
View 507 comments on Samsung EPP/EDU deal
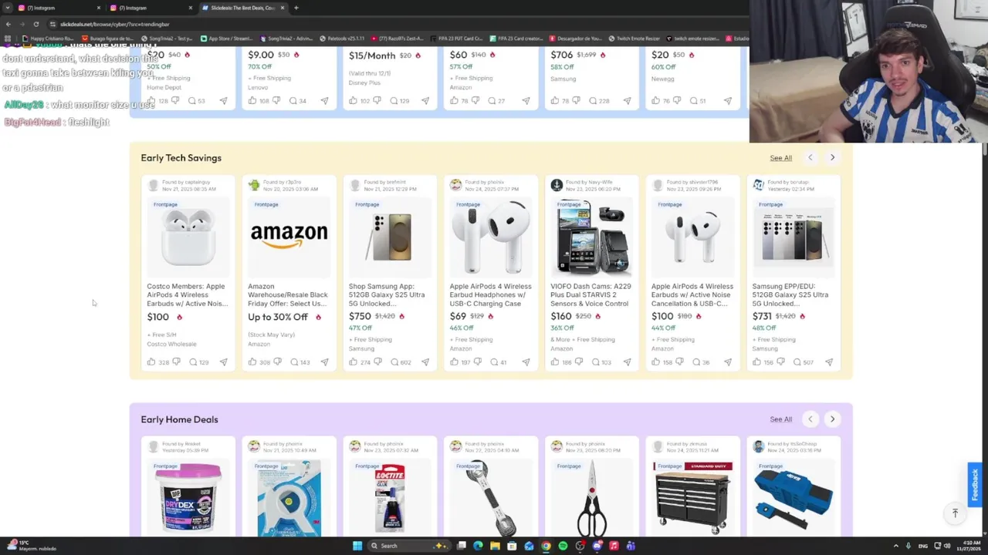[804, 362]
